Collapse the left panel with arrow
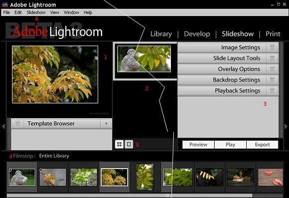Image resolution: width=289 pixels, height=198 pixels. [x=3, y=126]
